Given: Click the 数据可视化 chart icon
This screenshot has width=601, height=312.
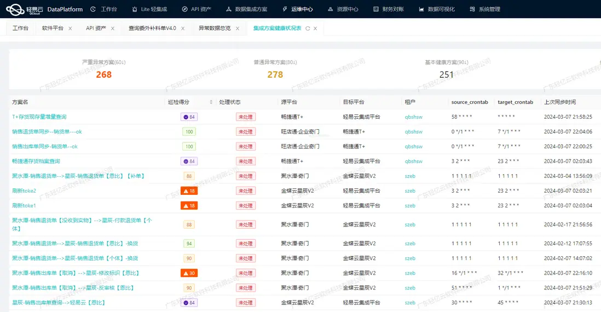Looking at the screenshot, I should tap(421, 9).
